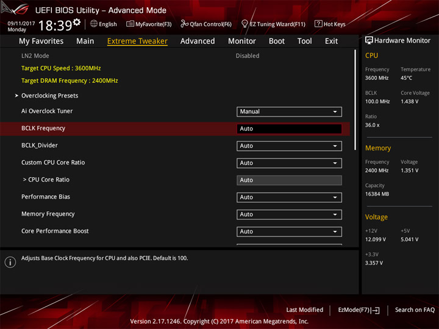Open the Core Performance Boost dropdown

tap(289, 232)
